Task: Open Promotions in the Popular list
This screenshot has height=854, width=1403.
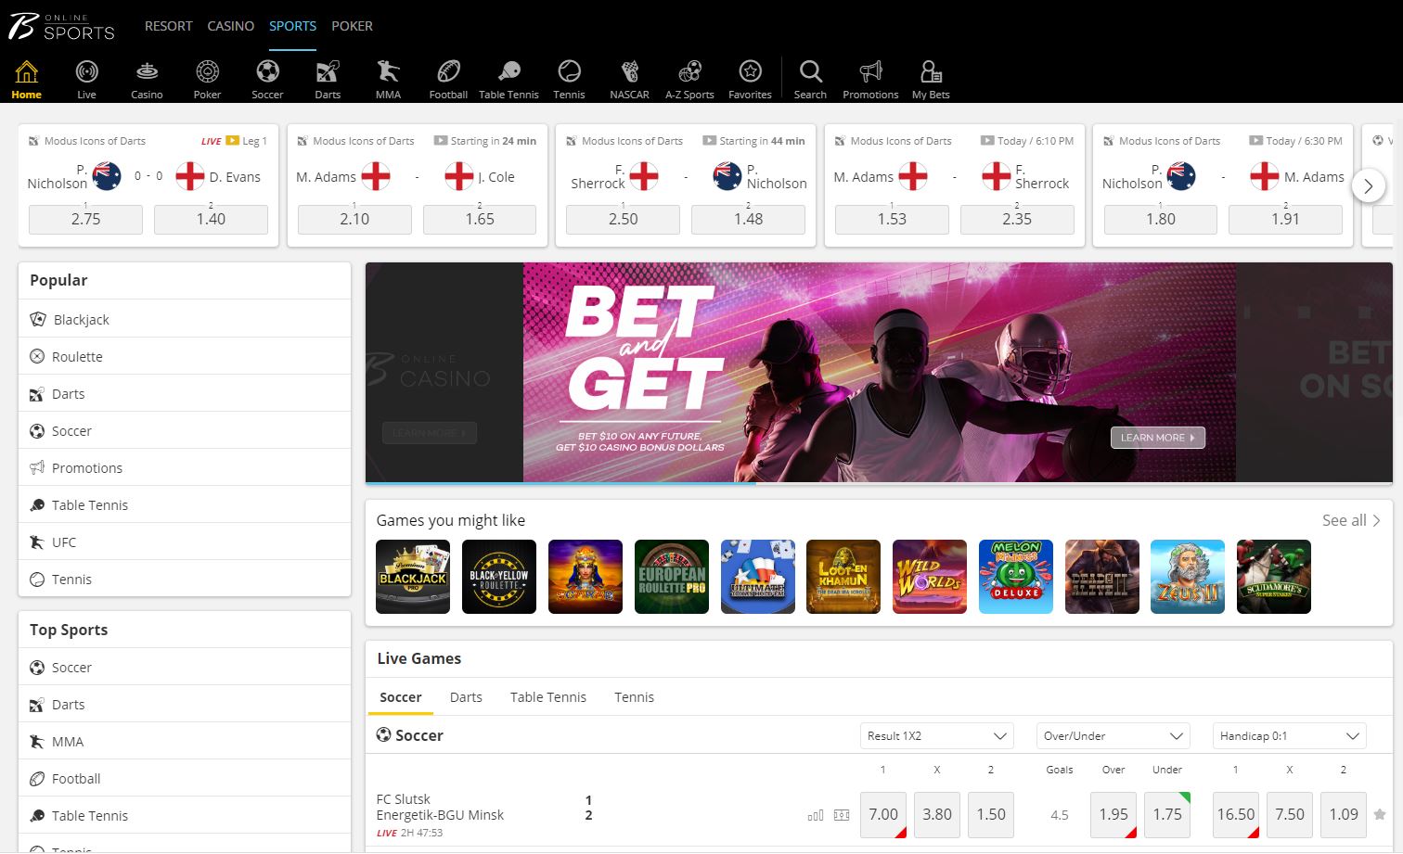Action: [x=185, y=467]
